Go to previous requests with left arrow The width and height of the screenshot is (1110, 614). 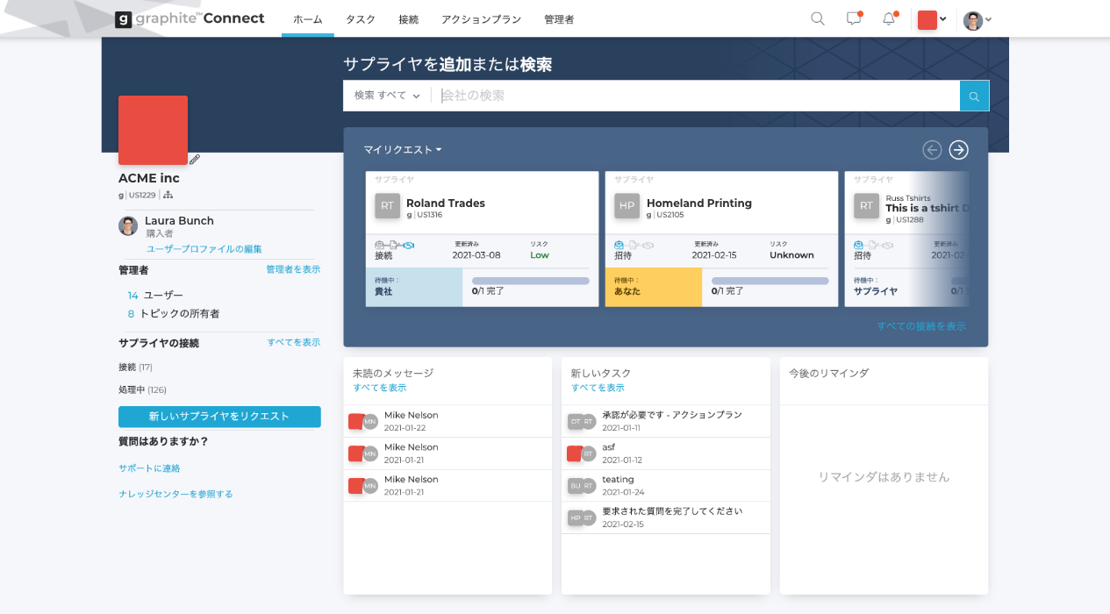[x=932, y=150]
